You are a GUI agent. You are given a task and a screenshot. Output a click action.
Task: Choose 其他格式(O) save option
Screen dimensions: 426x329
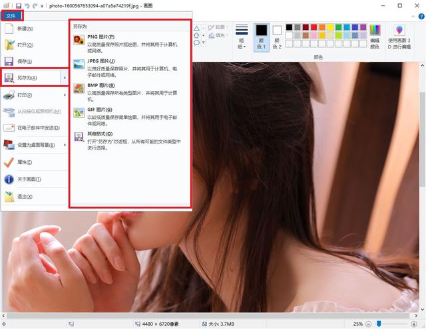130,140
